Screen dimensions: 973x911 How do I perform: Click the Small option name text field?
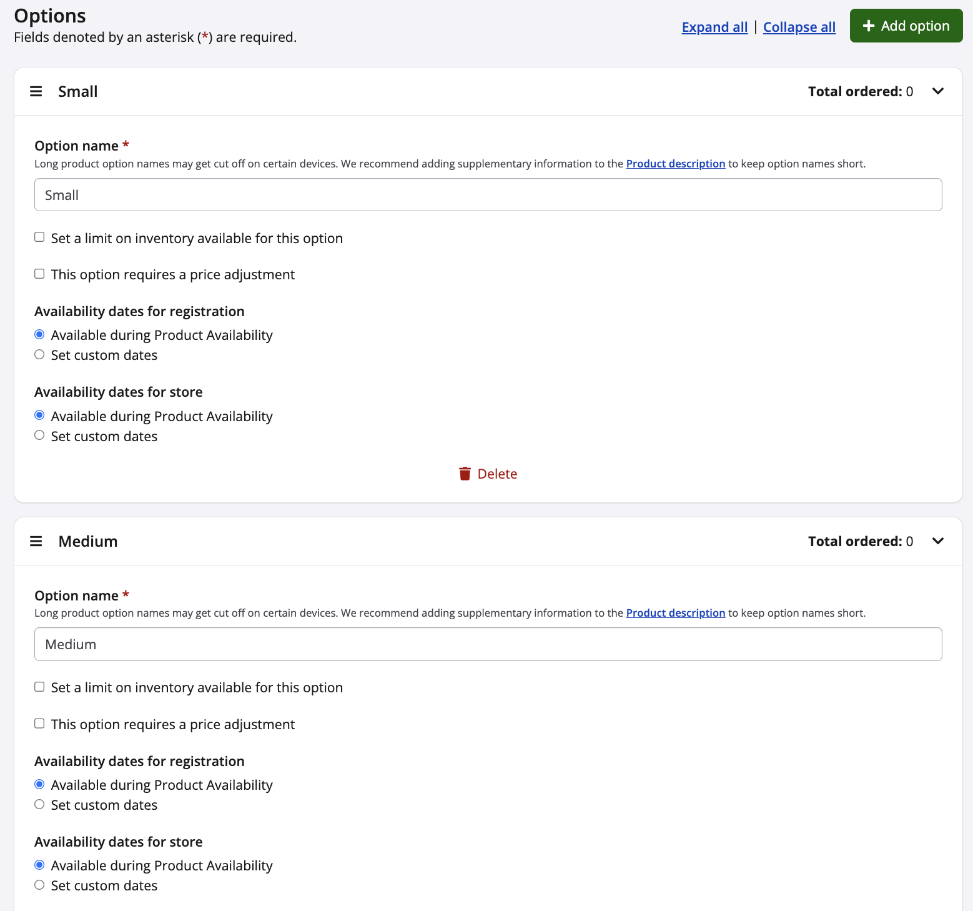pyautogui.click(x=488, y=195)
